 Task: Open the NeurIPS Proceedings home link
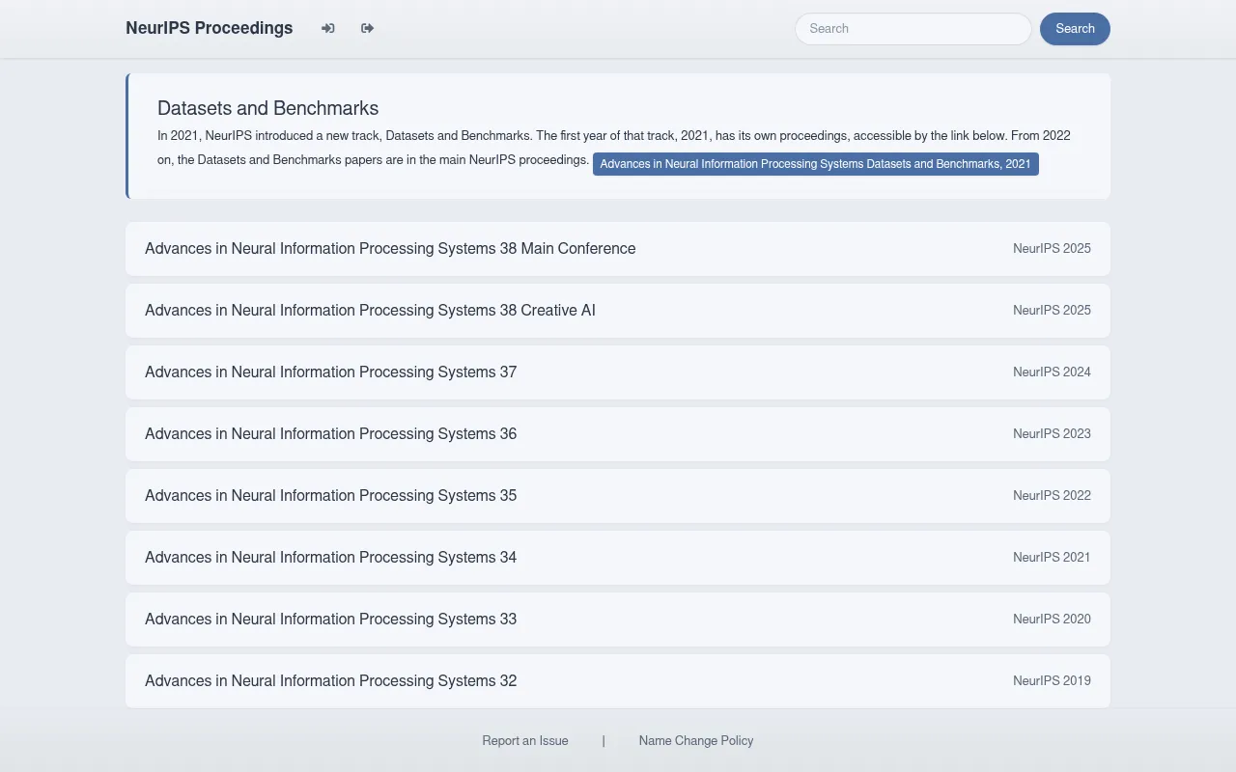(x=209, y=28)
